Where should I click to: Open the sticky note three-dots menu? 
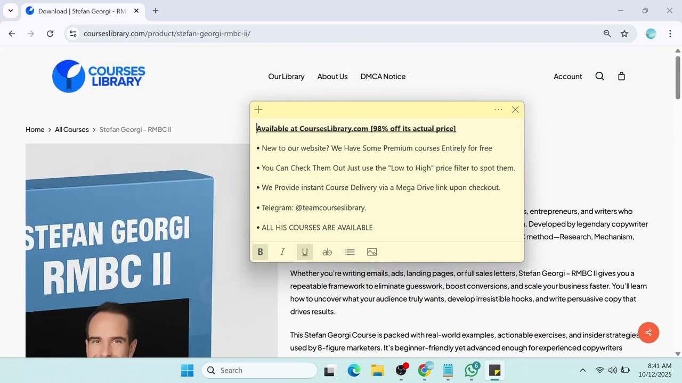[498, 110]
